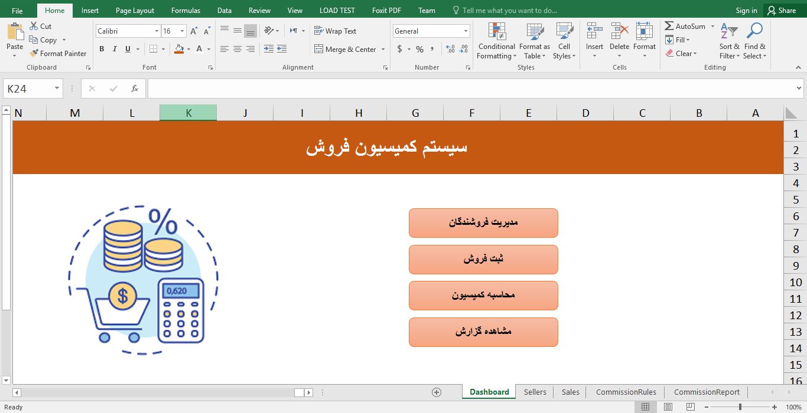The height and width of the screenshot is (413, 807).
Task: Click the zoom slider handle
Action: (740, 407)
